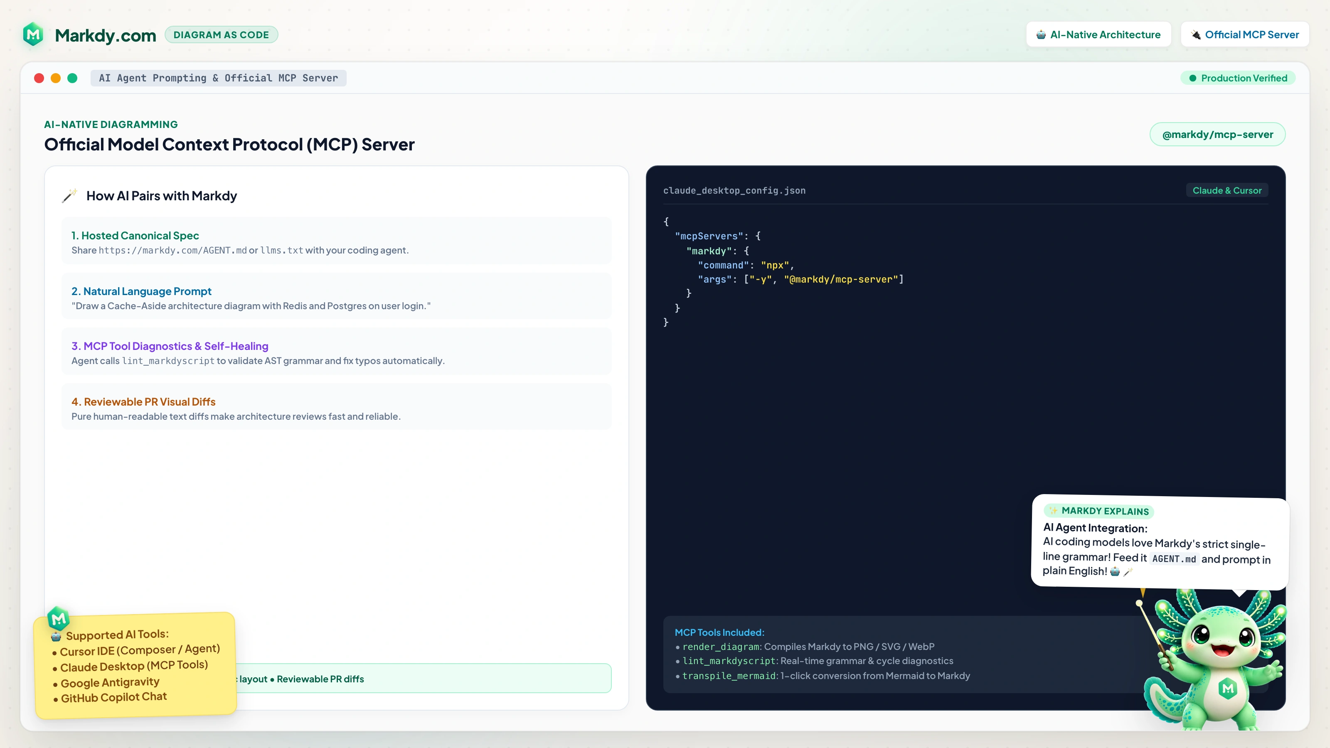Click the Official Model Context Protocol heading

click(x=229, y=145)
